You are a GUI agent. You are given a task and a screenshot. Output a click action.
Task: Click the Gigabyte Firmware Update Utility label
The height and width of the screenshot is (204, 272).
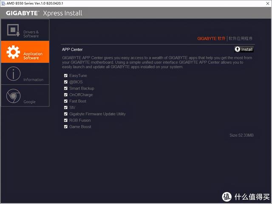click(x=97, y=114)
